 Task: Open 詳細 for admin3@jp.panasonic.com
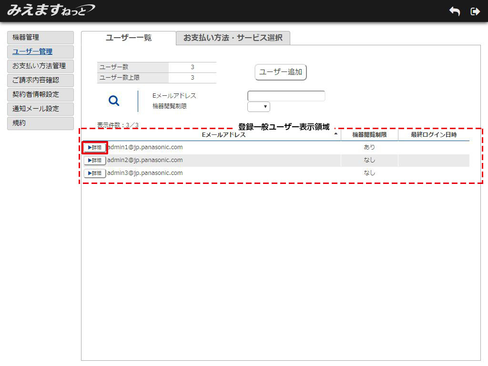tap(95, 173)
